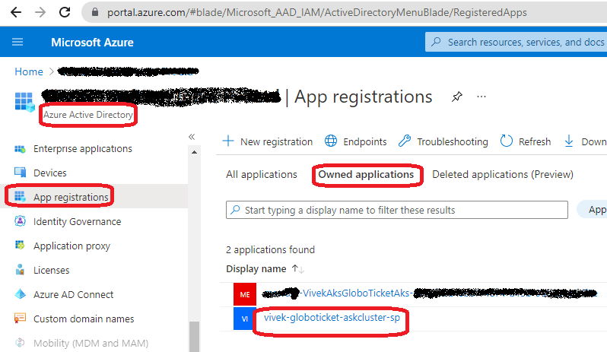607x352 pixels.
Task: Open the Azure hamburger menu
Action: pos(17,42)
